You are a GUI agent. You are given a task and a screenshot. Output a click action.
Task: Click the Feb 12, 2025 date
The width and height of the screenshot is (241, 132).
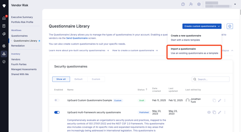click(175, 100)
